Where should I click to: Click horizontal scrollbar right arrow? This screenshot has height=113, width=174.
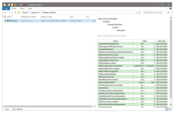(95, 106)
